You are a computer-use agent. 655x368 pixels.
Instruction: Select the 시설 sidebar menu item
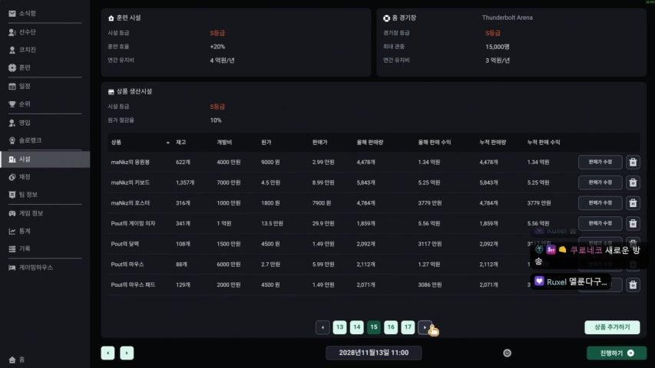pyautogui.click(x=45, y=159)
